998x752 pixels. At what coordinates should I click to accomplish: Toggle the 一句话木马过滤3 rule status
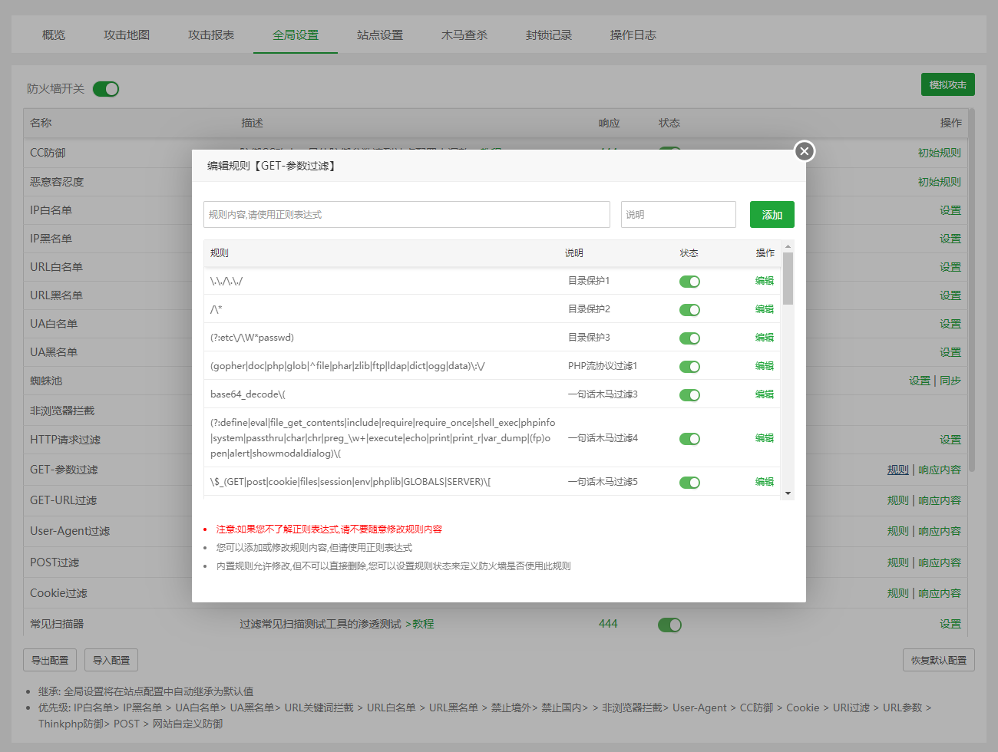[x=689, y=395]
